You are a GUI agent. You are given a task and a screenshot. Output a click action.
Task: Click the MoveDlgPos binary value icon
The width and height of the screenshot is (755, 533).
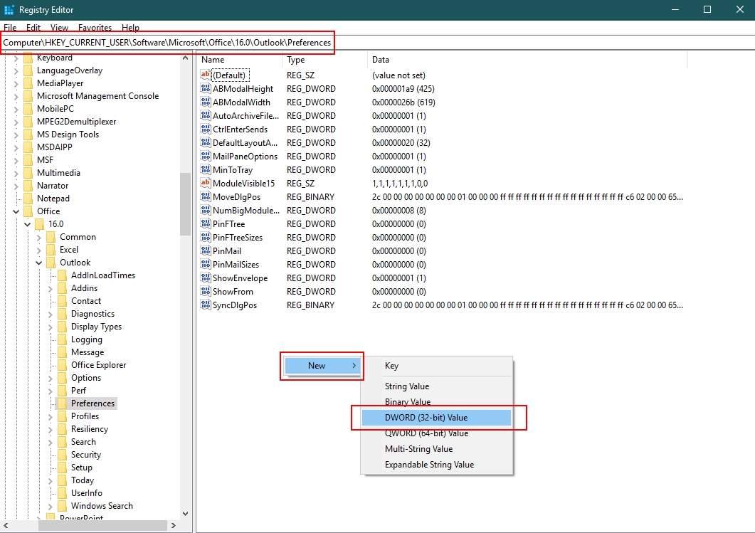click(206, 197)
